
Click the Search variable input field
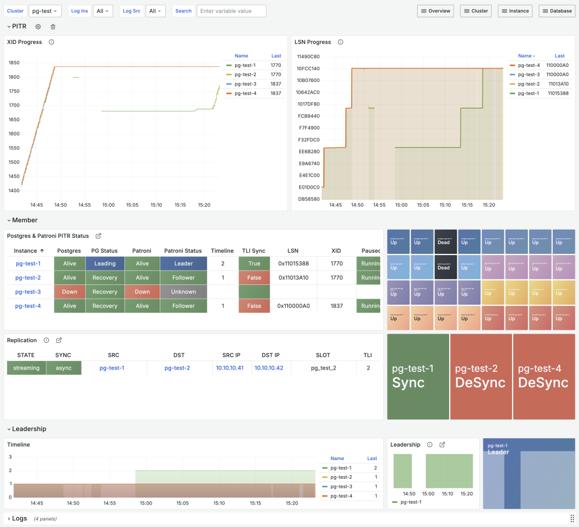[232, 11]
